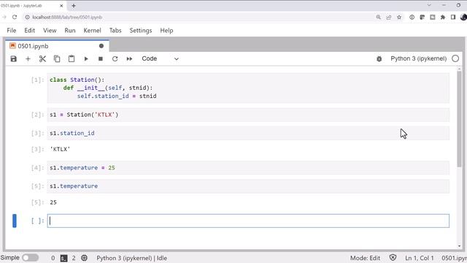Paste cell from clipboard
467x263 pixels.
[72, 58]
